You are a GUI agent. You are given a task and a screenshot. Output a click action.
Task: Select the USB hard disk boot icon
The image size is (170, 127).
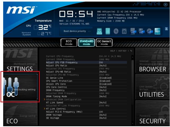133,31
